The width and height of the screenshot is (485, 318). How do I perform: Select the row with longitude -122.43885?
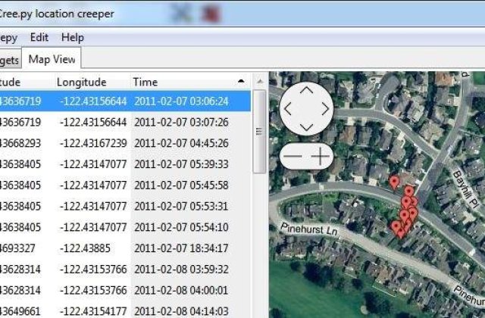point(85,248)
